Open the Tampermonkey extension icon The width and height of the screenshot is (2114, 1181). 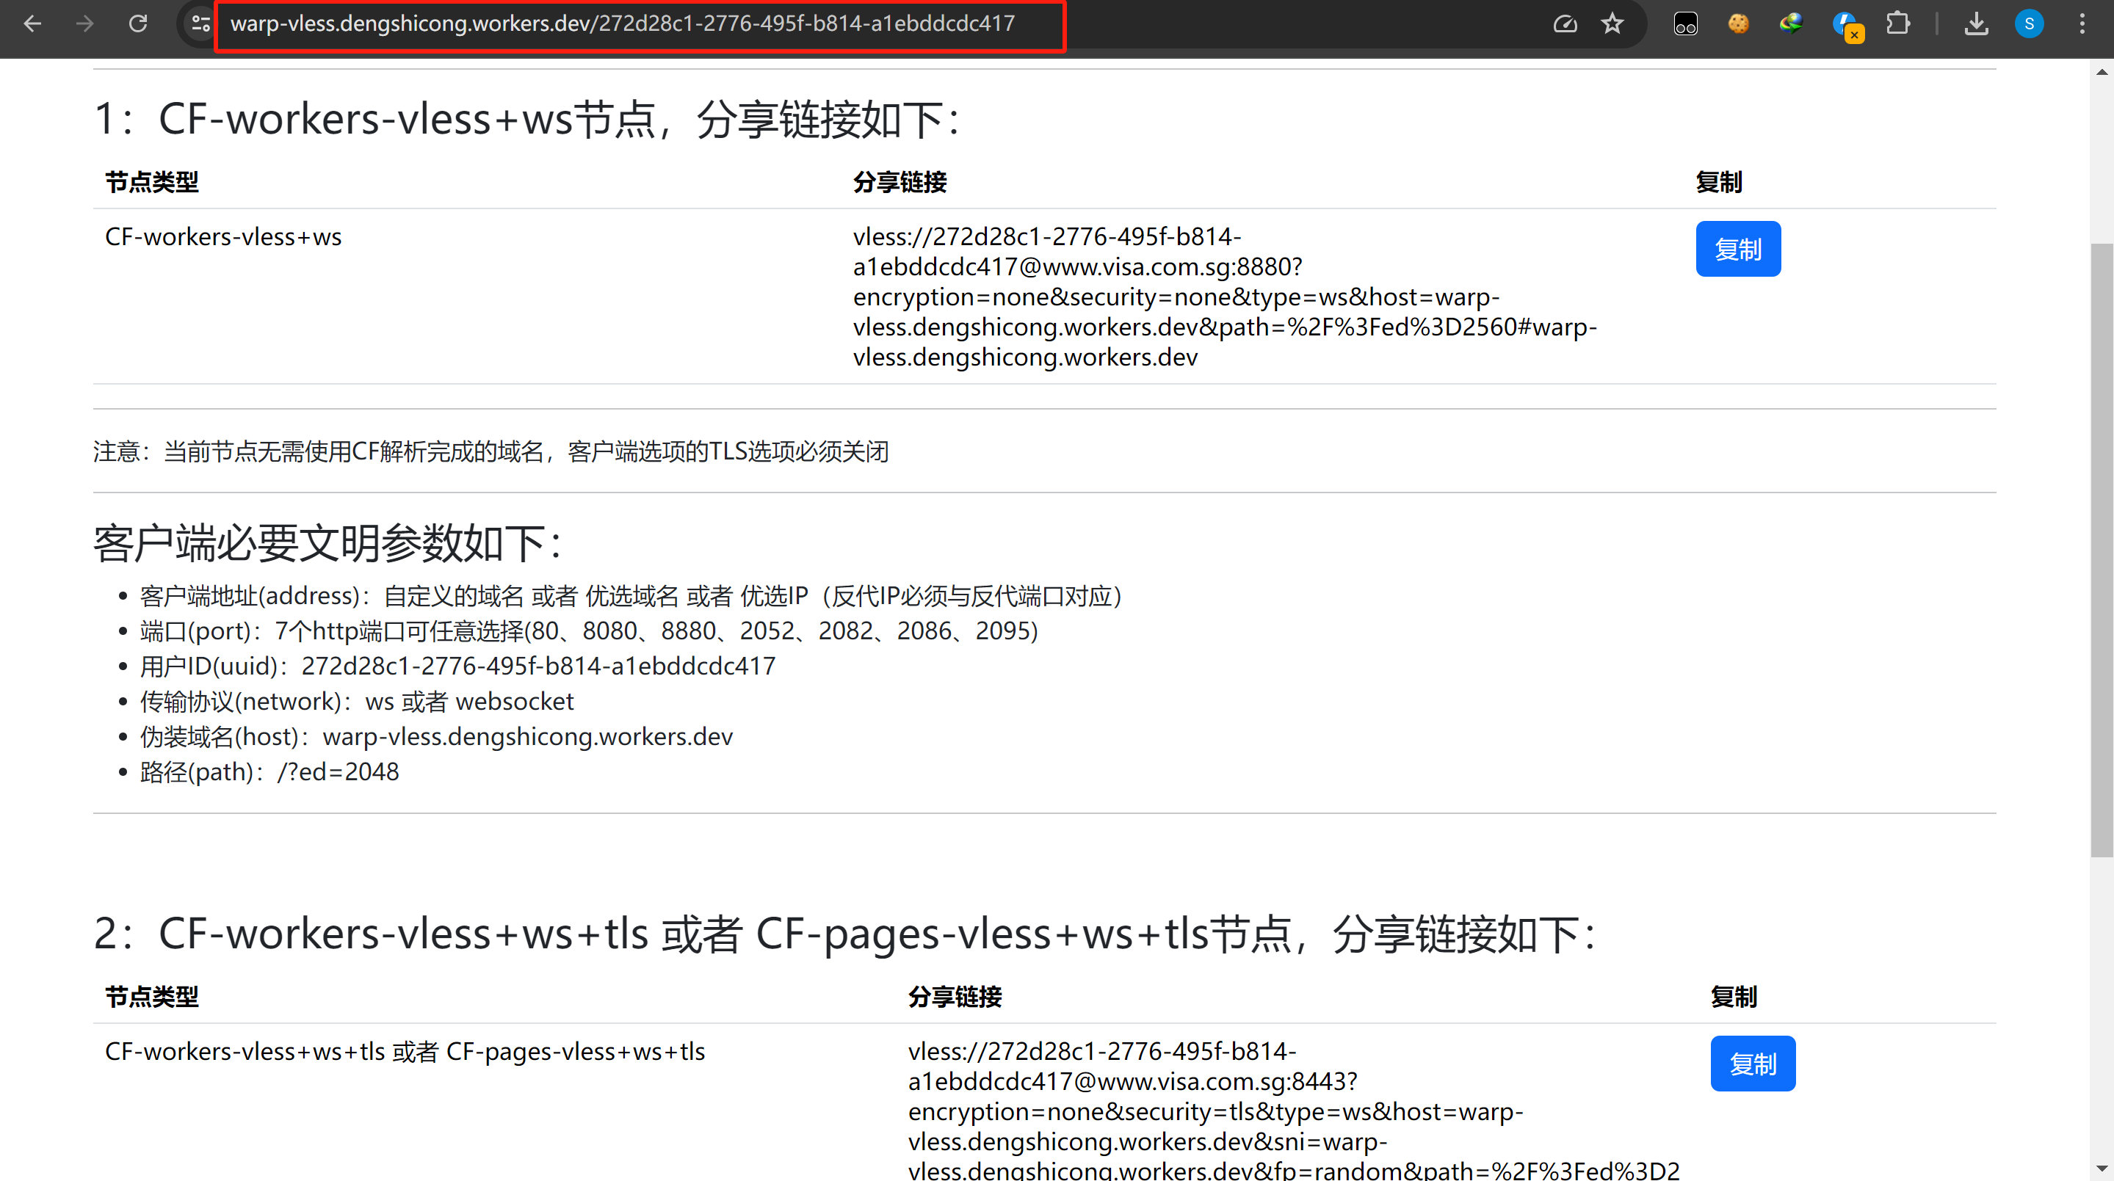[x=1684, y=23]
